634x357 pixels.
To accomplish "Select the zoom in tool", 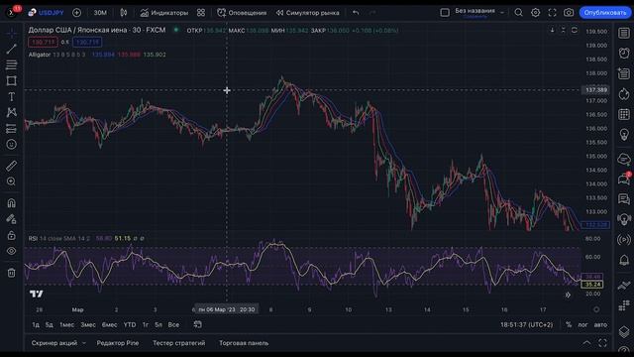I will pyautogui.click(x=11, y=181).
